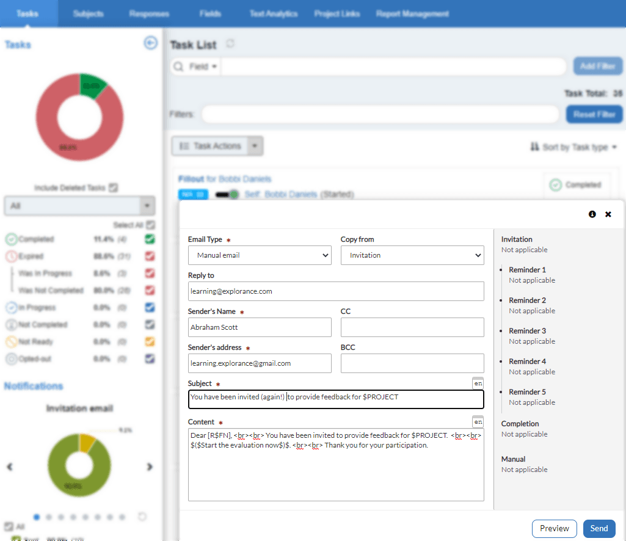Open the Copy from dropdown
The height and width of the screenshot is (541, 626).
412,255
